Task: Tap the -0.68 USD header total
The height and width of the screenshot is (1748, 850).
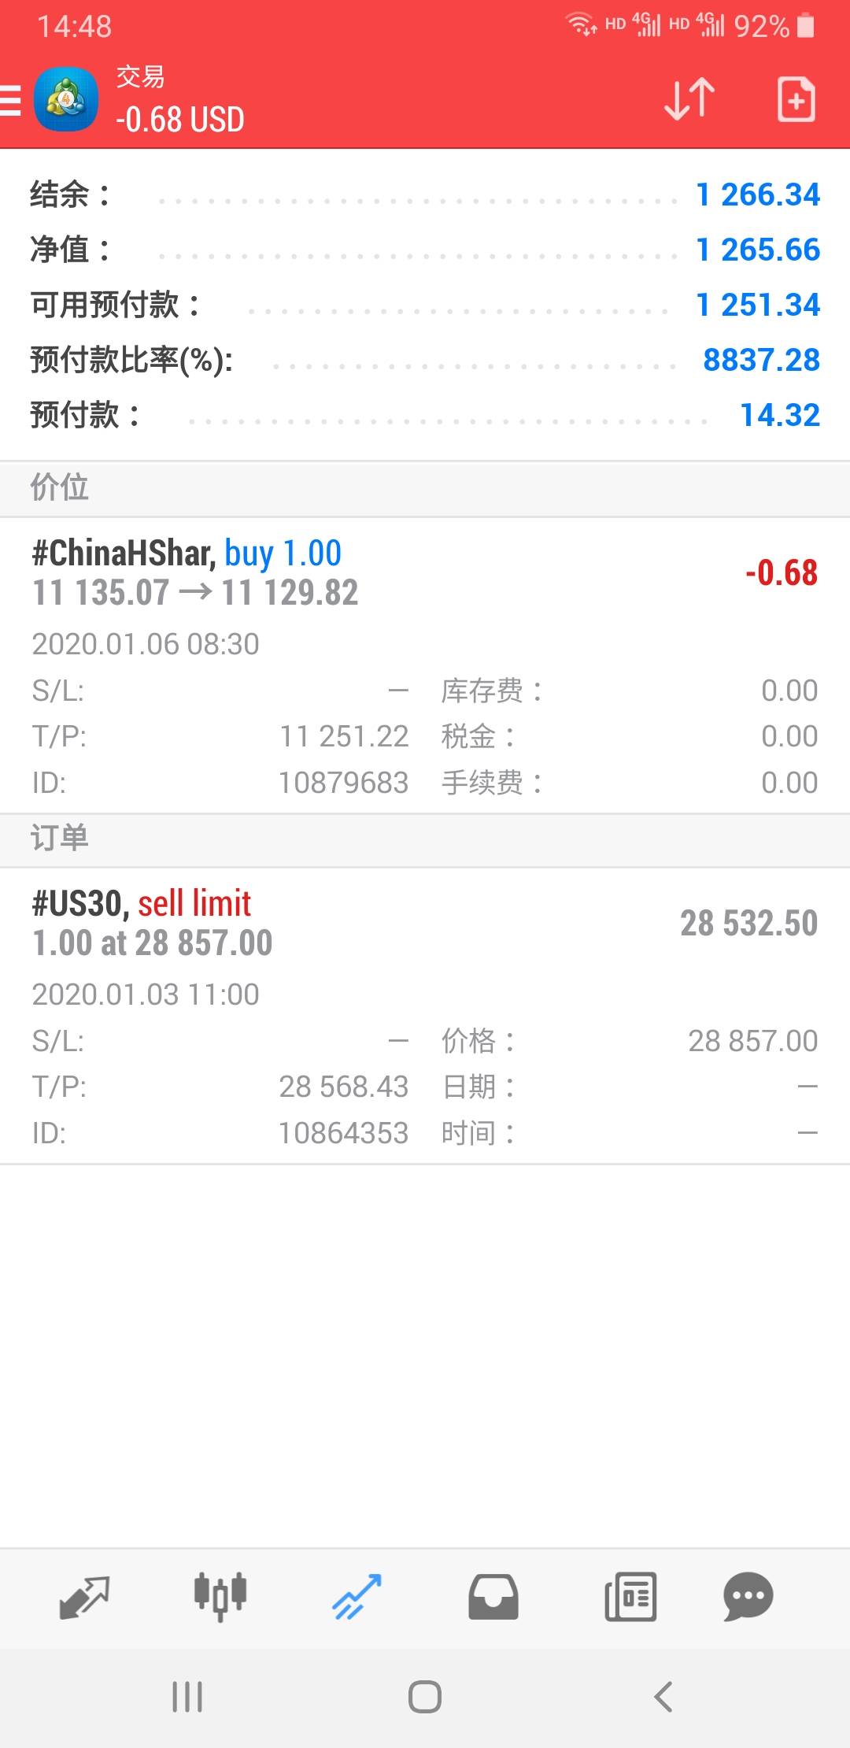Action: [x=180, y=120]
